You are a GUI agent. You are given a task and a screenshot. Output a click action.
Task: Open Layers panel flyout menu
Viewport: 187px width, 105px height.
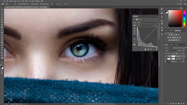tap(186, 45)
